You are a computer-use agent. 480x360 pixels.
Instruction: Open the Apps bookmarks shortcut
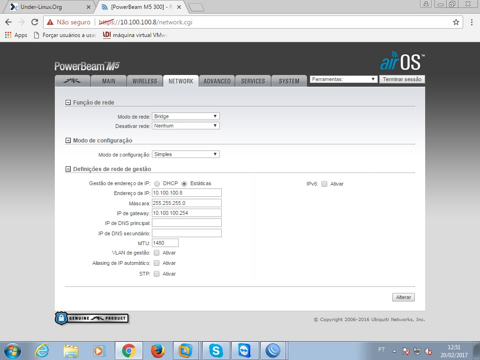pyautogui.click(x=16, y=35)
